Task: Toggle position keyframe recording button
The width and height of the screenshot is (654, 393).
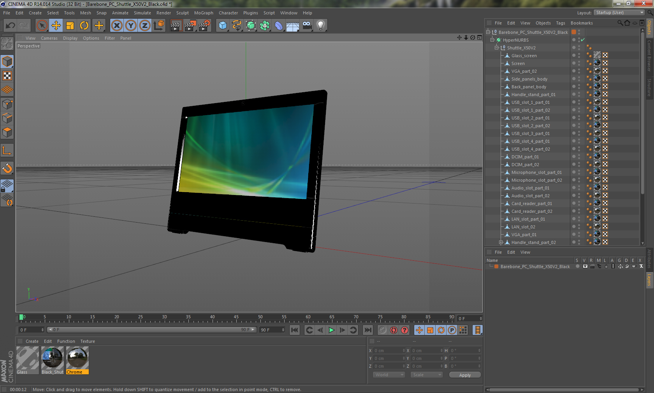Action: [419, 330]
